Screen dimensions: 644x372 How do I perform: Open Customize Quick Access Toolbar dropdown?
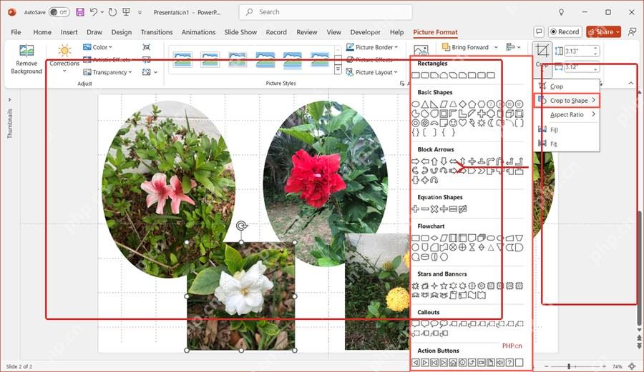click(x=140, y=12)
